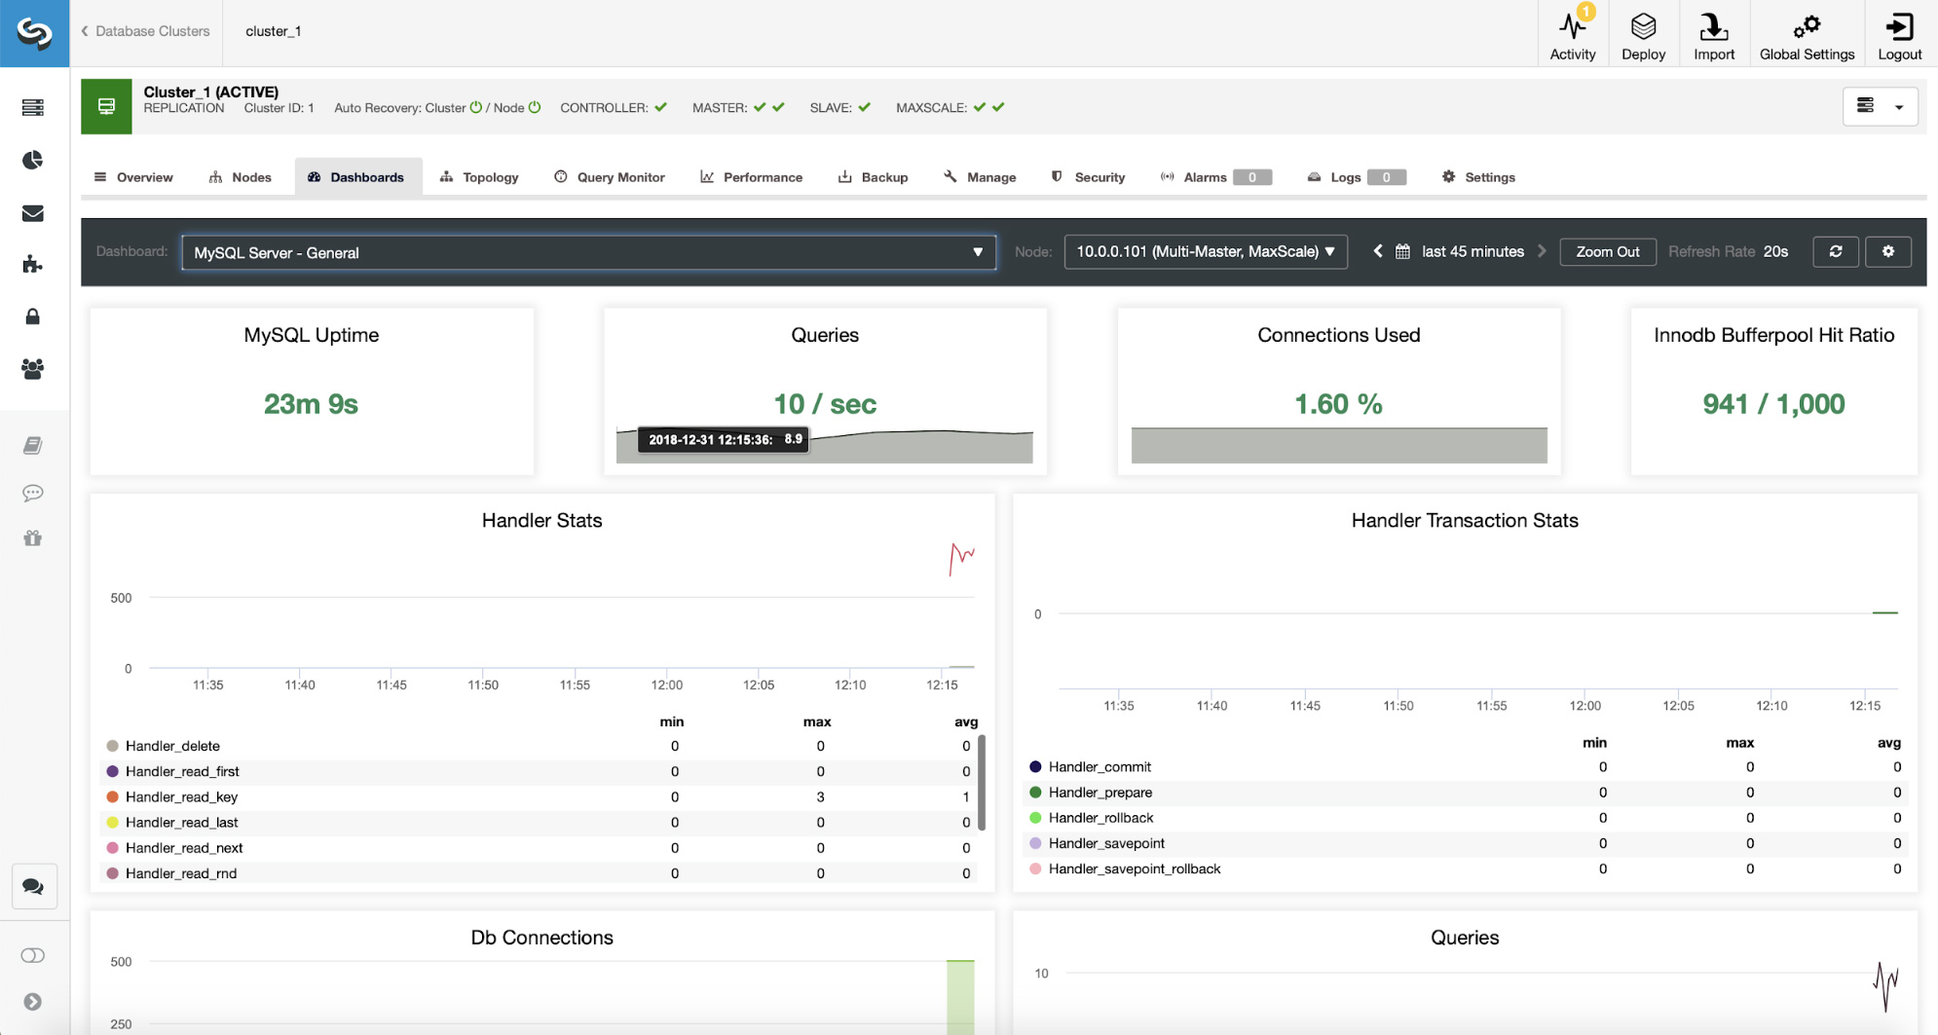
Task: Open the Node selection dropdown
Action: click(1206, 251)
